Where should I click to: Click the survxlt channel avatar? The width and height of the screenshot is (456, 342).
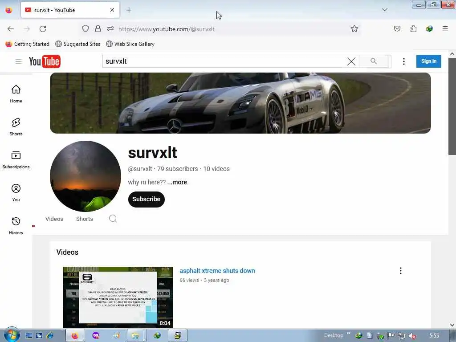tap(85, 176)
